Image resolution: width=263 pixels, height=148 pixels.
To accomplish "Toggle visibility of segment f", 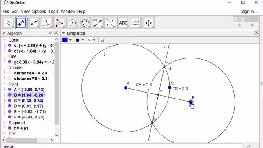I will tap(9, 128).
